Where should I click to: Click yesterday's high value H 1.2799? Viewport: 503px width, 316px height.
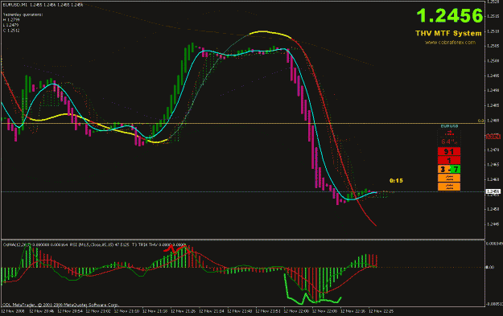(11, 20)
